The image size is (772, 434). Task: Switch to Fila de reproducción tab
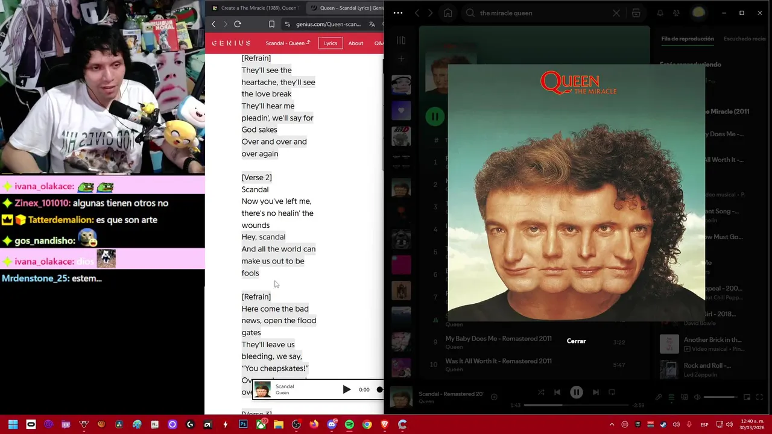(x=688, y=39)
